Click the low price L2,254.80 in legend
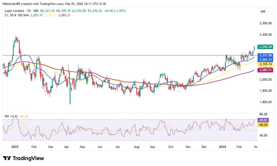 [79, 11]
